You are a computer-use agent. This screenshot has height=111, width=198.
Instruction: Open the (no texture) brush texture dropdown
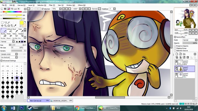(9, 57)
